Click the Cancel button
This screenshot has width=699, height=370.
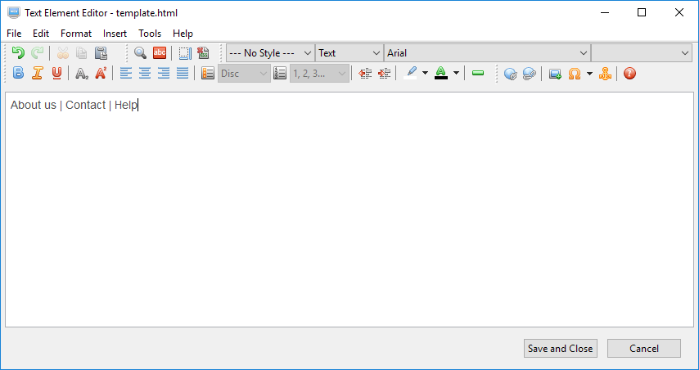643,348
